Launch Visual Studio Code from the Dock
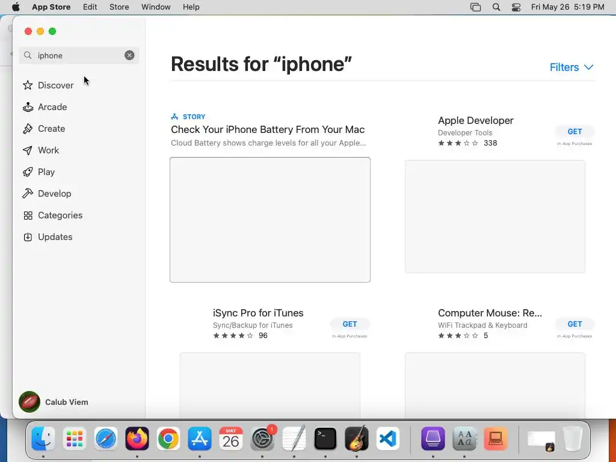The image size is (616, 462). [x=388, y=439]
